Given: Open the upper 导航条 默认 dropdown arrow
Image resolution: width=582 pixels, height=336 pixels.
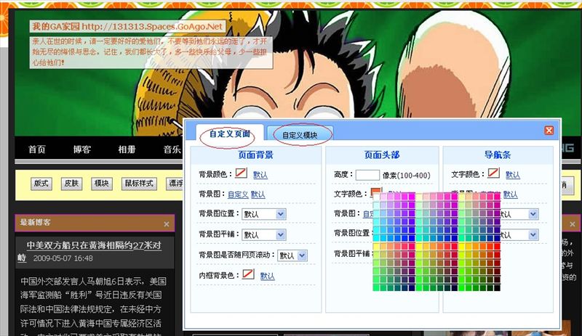Looking at the screenshot, I should [x=533, y=214].
